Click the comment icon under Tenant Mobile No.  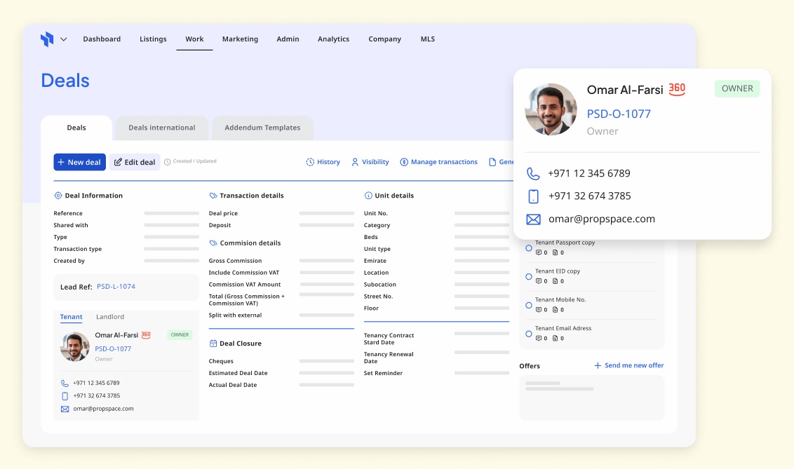click(539, 310)
